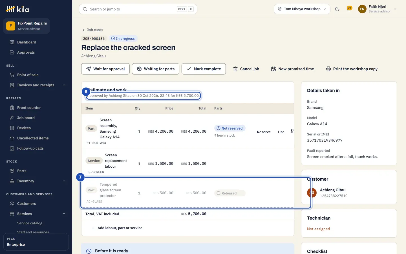This screenshot has height=254, width=406.
Task: Click the Enterprise plan card
Action: [36, 242]
